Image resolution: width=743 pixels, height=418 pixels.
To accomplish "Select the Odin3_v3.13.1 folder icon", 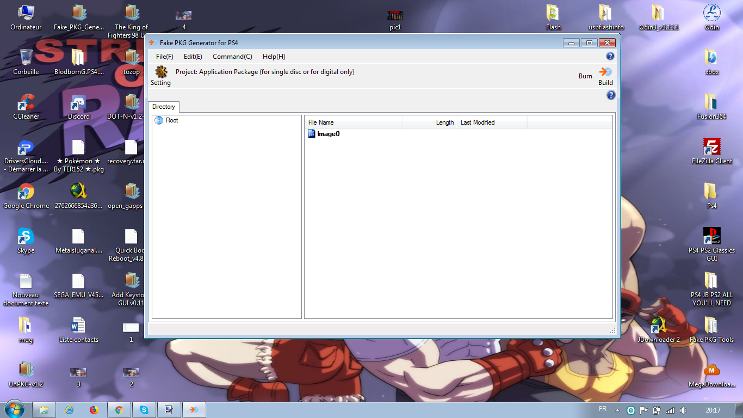I will [659, 17].
